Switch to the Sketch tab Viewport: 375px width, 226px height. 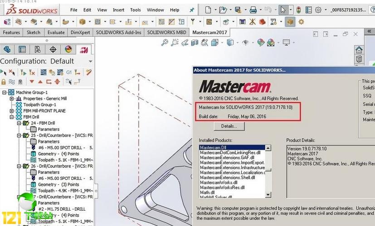[33, 33]
